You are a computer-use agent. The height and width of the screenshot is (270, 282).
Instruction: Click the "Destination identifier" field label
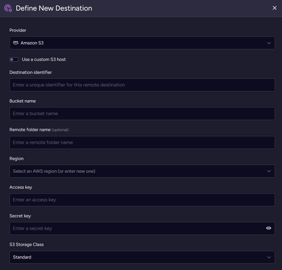pos(31,73)
